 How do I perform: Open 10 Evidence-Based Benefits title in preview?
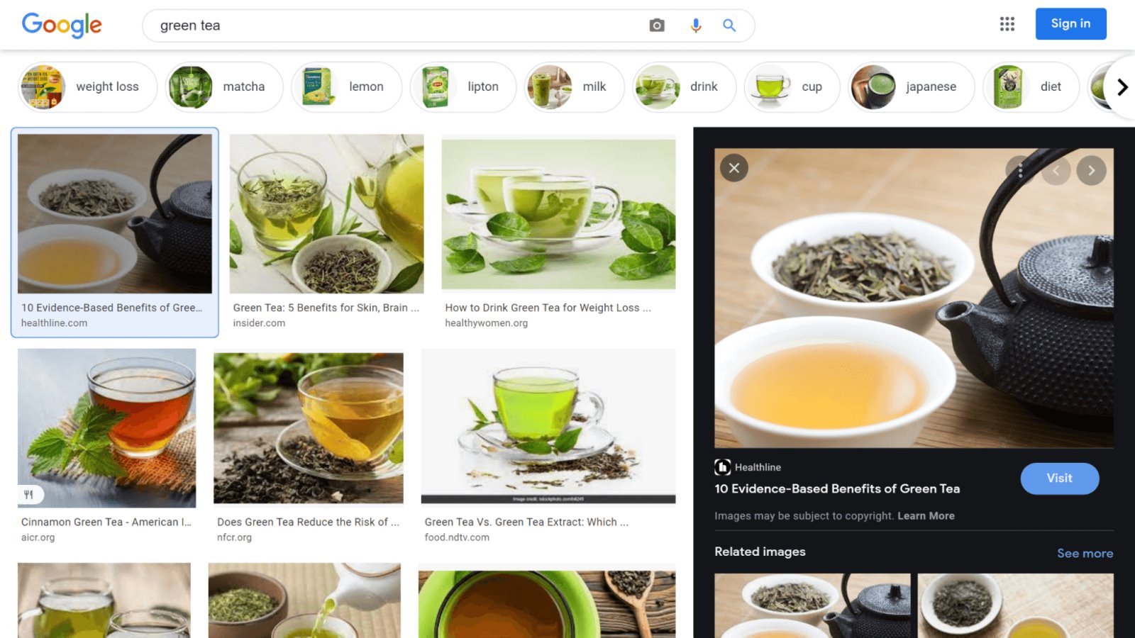(x=837, y=488)
